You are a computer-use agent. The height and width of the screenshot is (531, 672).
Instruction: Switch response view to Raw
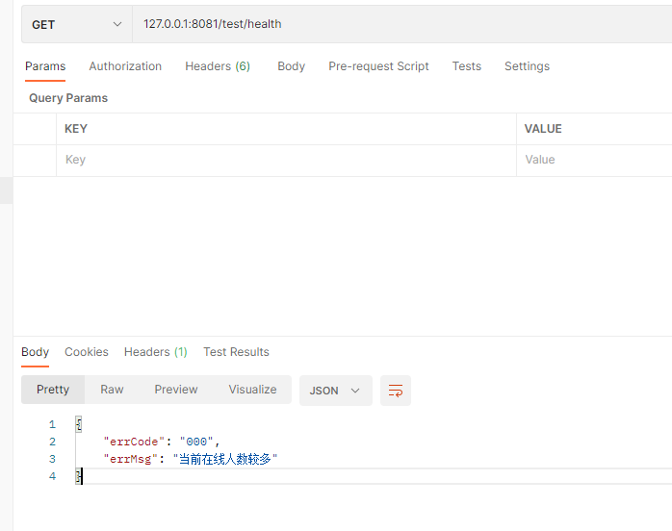[x=112, y=390]
